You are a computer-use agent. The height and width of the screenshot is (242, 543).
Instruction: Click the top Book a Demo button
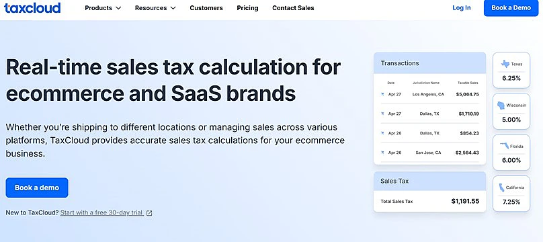click(511, 8)
